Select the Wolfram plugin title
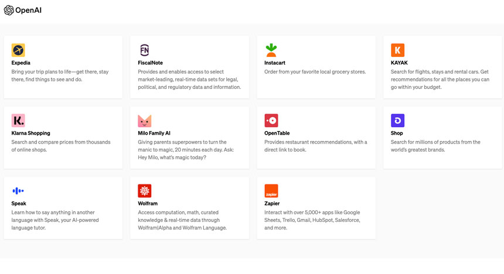Image resolution: width=504 pixels, height=274 pixels. (148, 203)
